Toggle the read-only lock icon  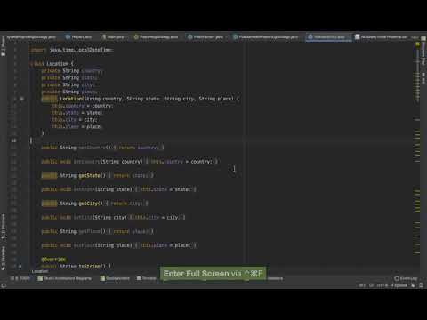413,285
